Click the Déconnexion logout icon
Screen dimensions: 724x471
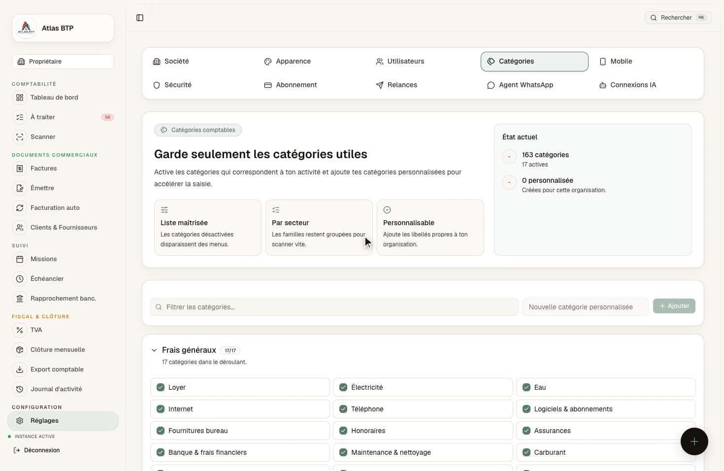17,450
